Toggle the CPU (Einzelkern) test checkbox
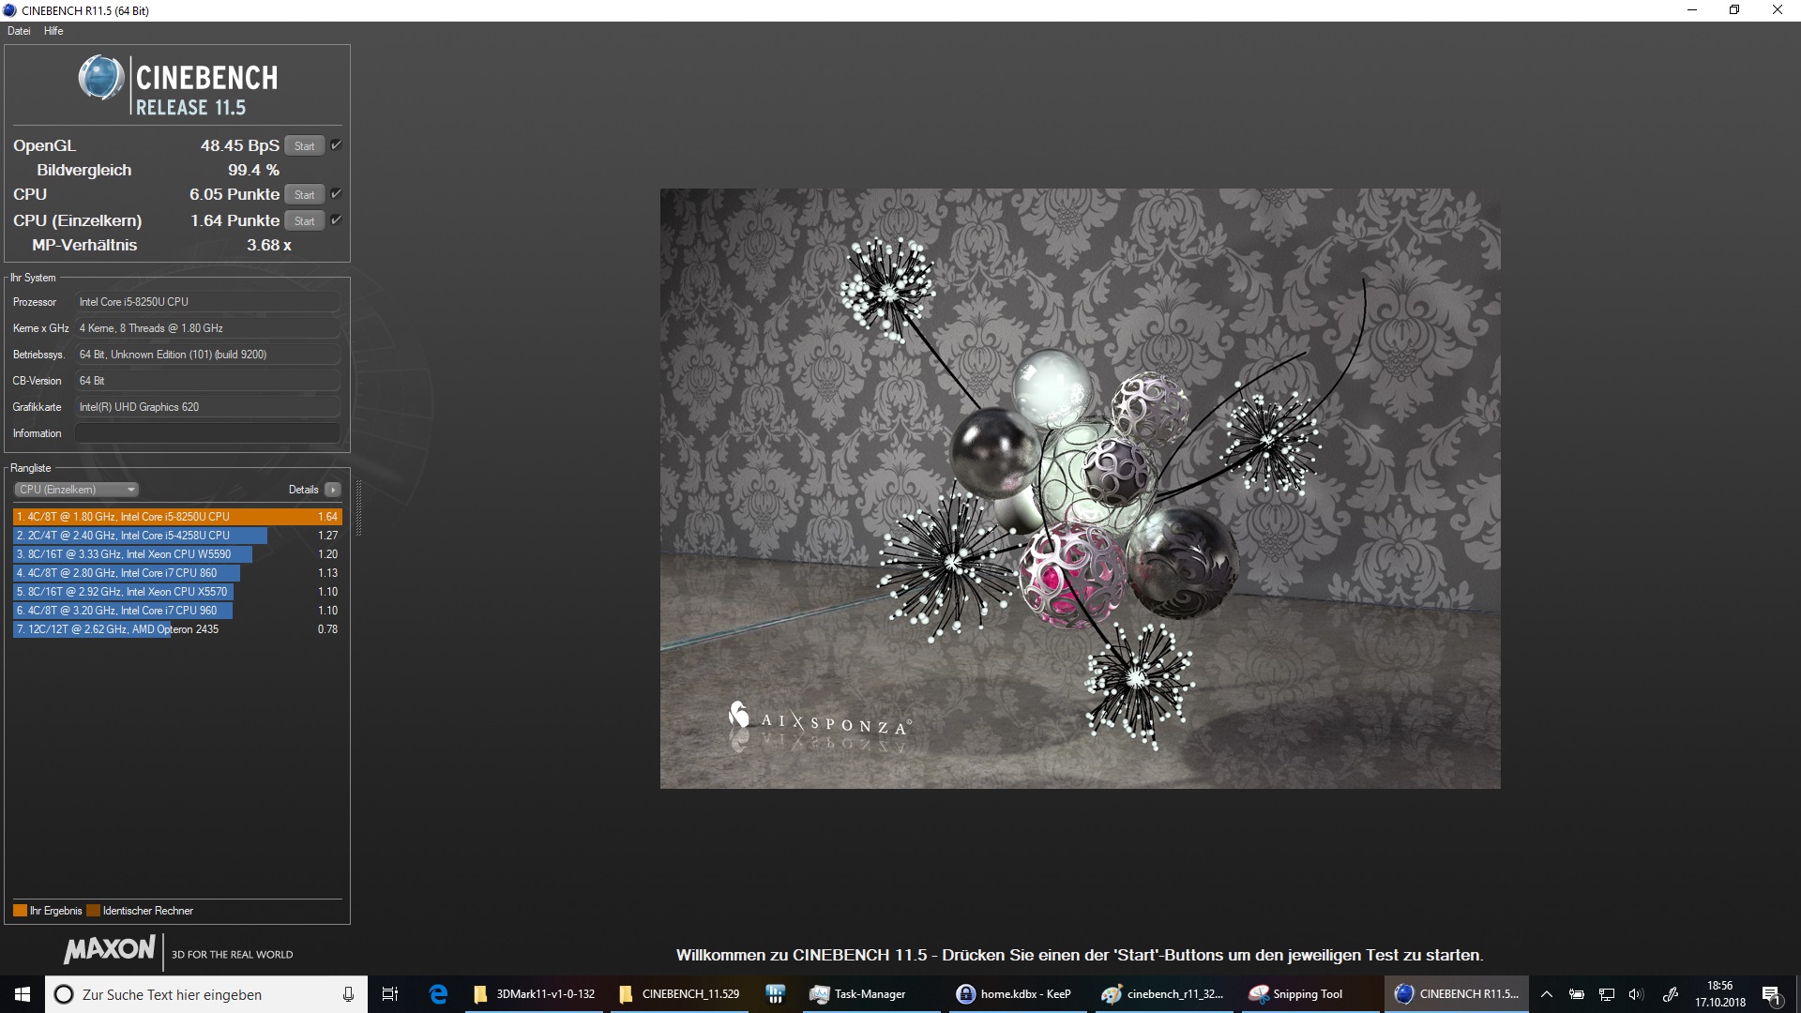Screen dimensions: 1801x1013 tap(336, 219)
